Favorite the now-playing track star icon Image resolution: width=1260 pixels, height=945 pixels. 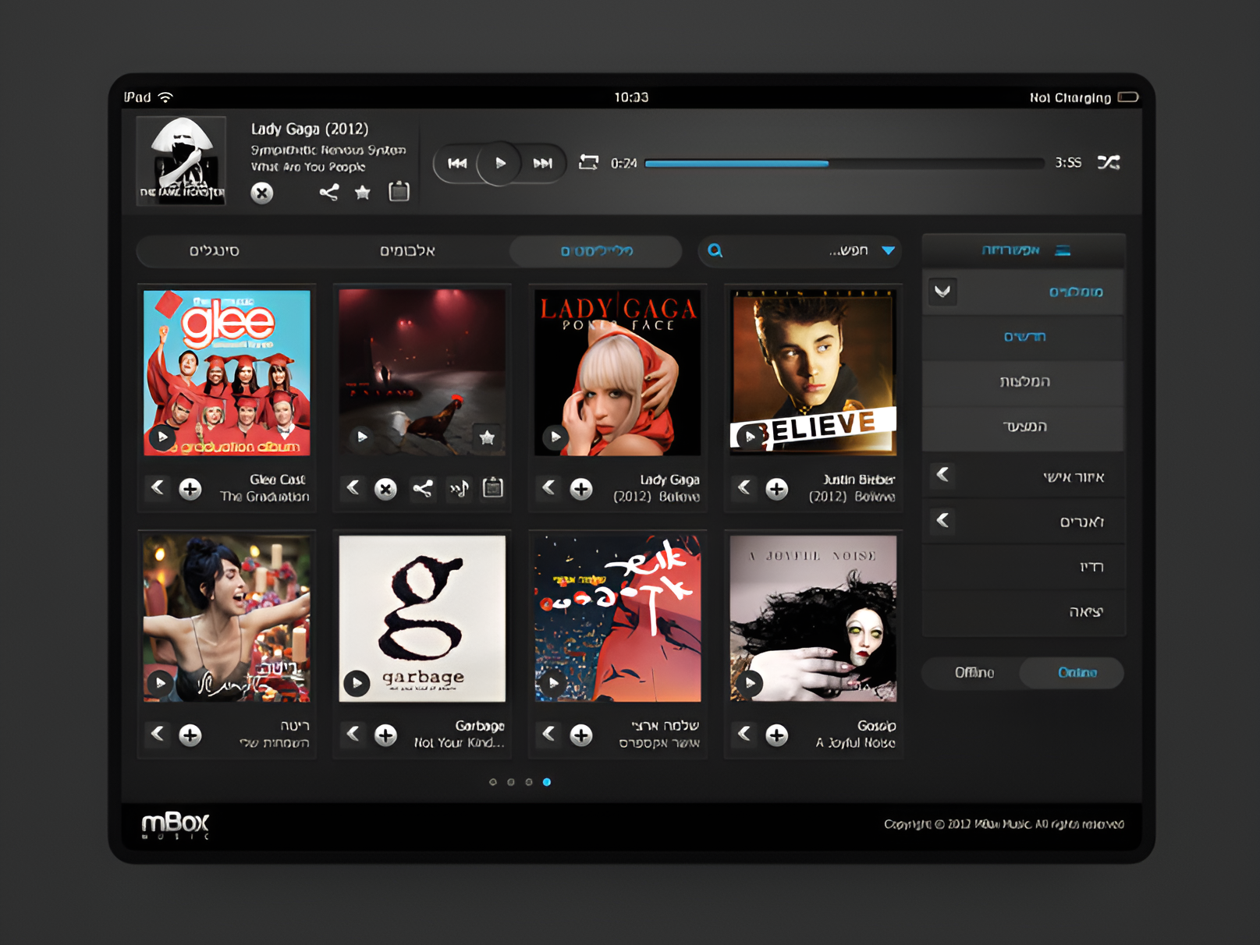coord(363,192)
